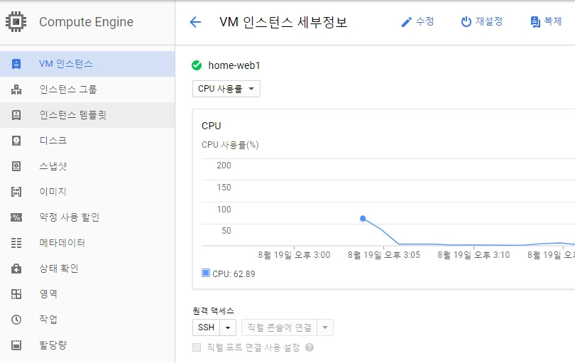Click the Compute Engine title
Image resolution: width=575 pixels, height=363 pixels.
pyautogui.click(x=86, y=22)
